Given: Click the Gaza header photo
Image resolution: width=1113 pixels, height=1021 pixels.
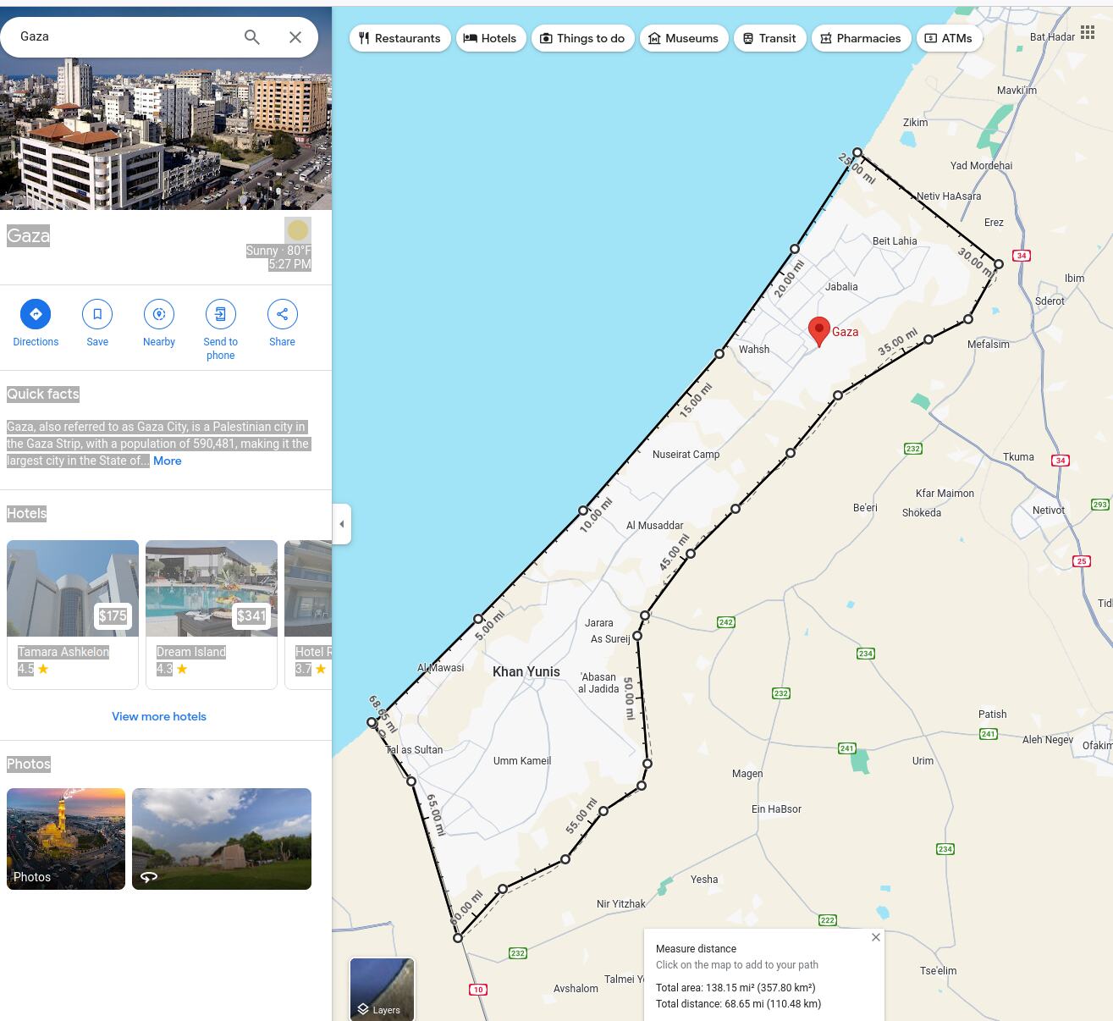Looking at the screenshot, I should (x=166, y=134).
